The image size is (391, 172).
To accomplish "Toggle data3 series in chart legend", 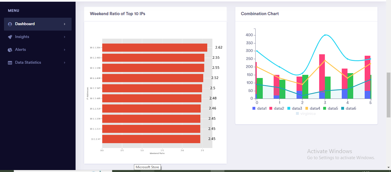I will [x=295, y=109].
